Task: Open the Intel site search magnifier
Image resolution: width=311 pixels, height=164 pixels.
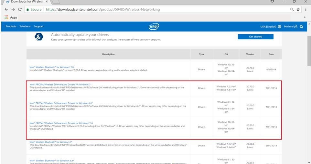Action: click(x=302, y=26)
